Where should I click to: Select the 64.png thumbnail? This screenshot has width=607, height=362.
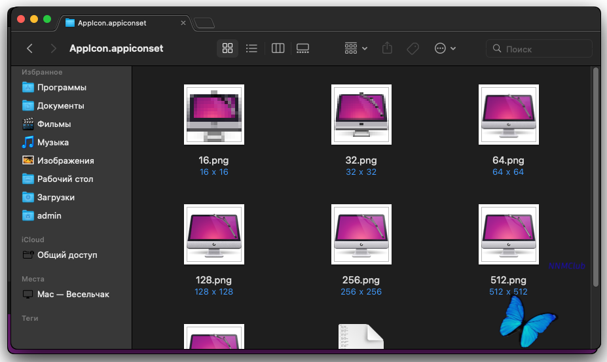[x=509, y=115]
